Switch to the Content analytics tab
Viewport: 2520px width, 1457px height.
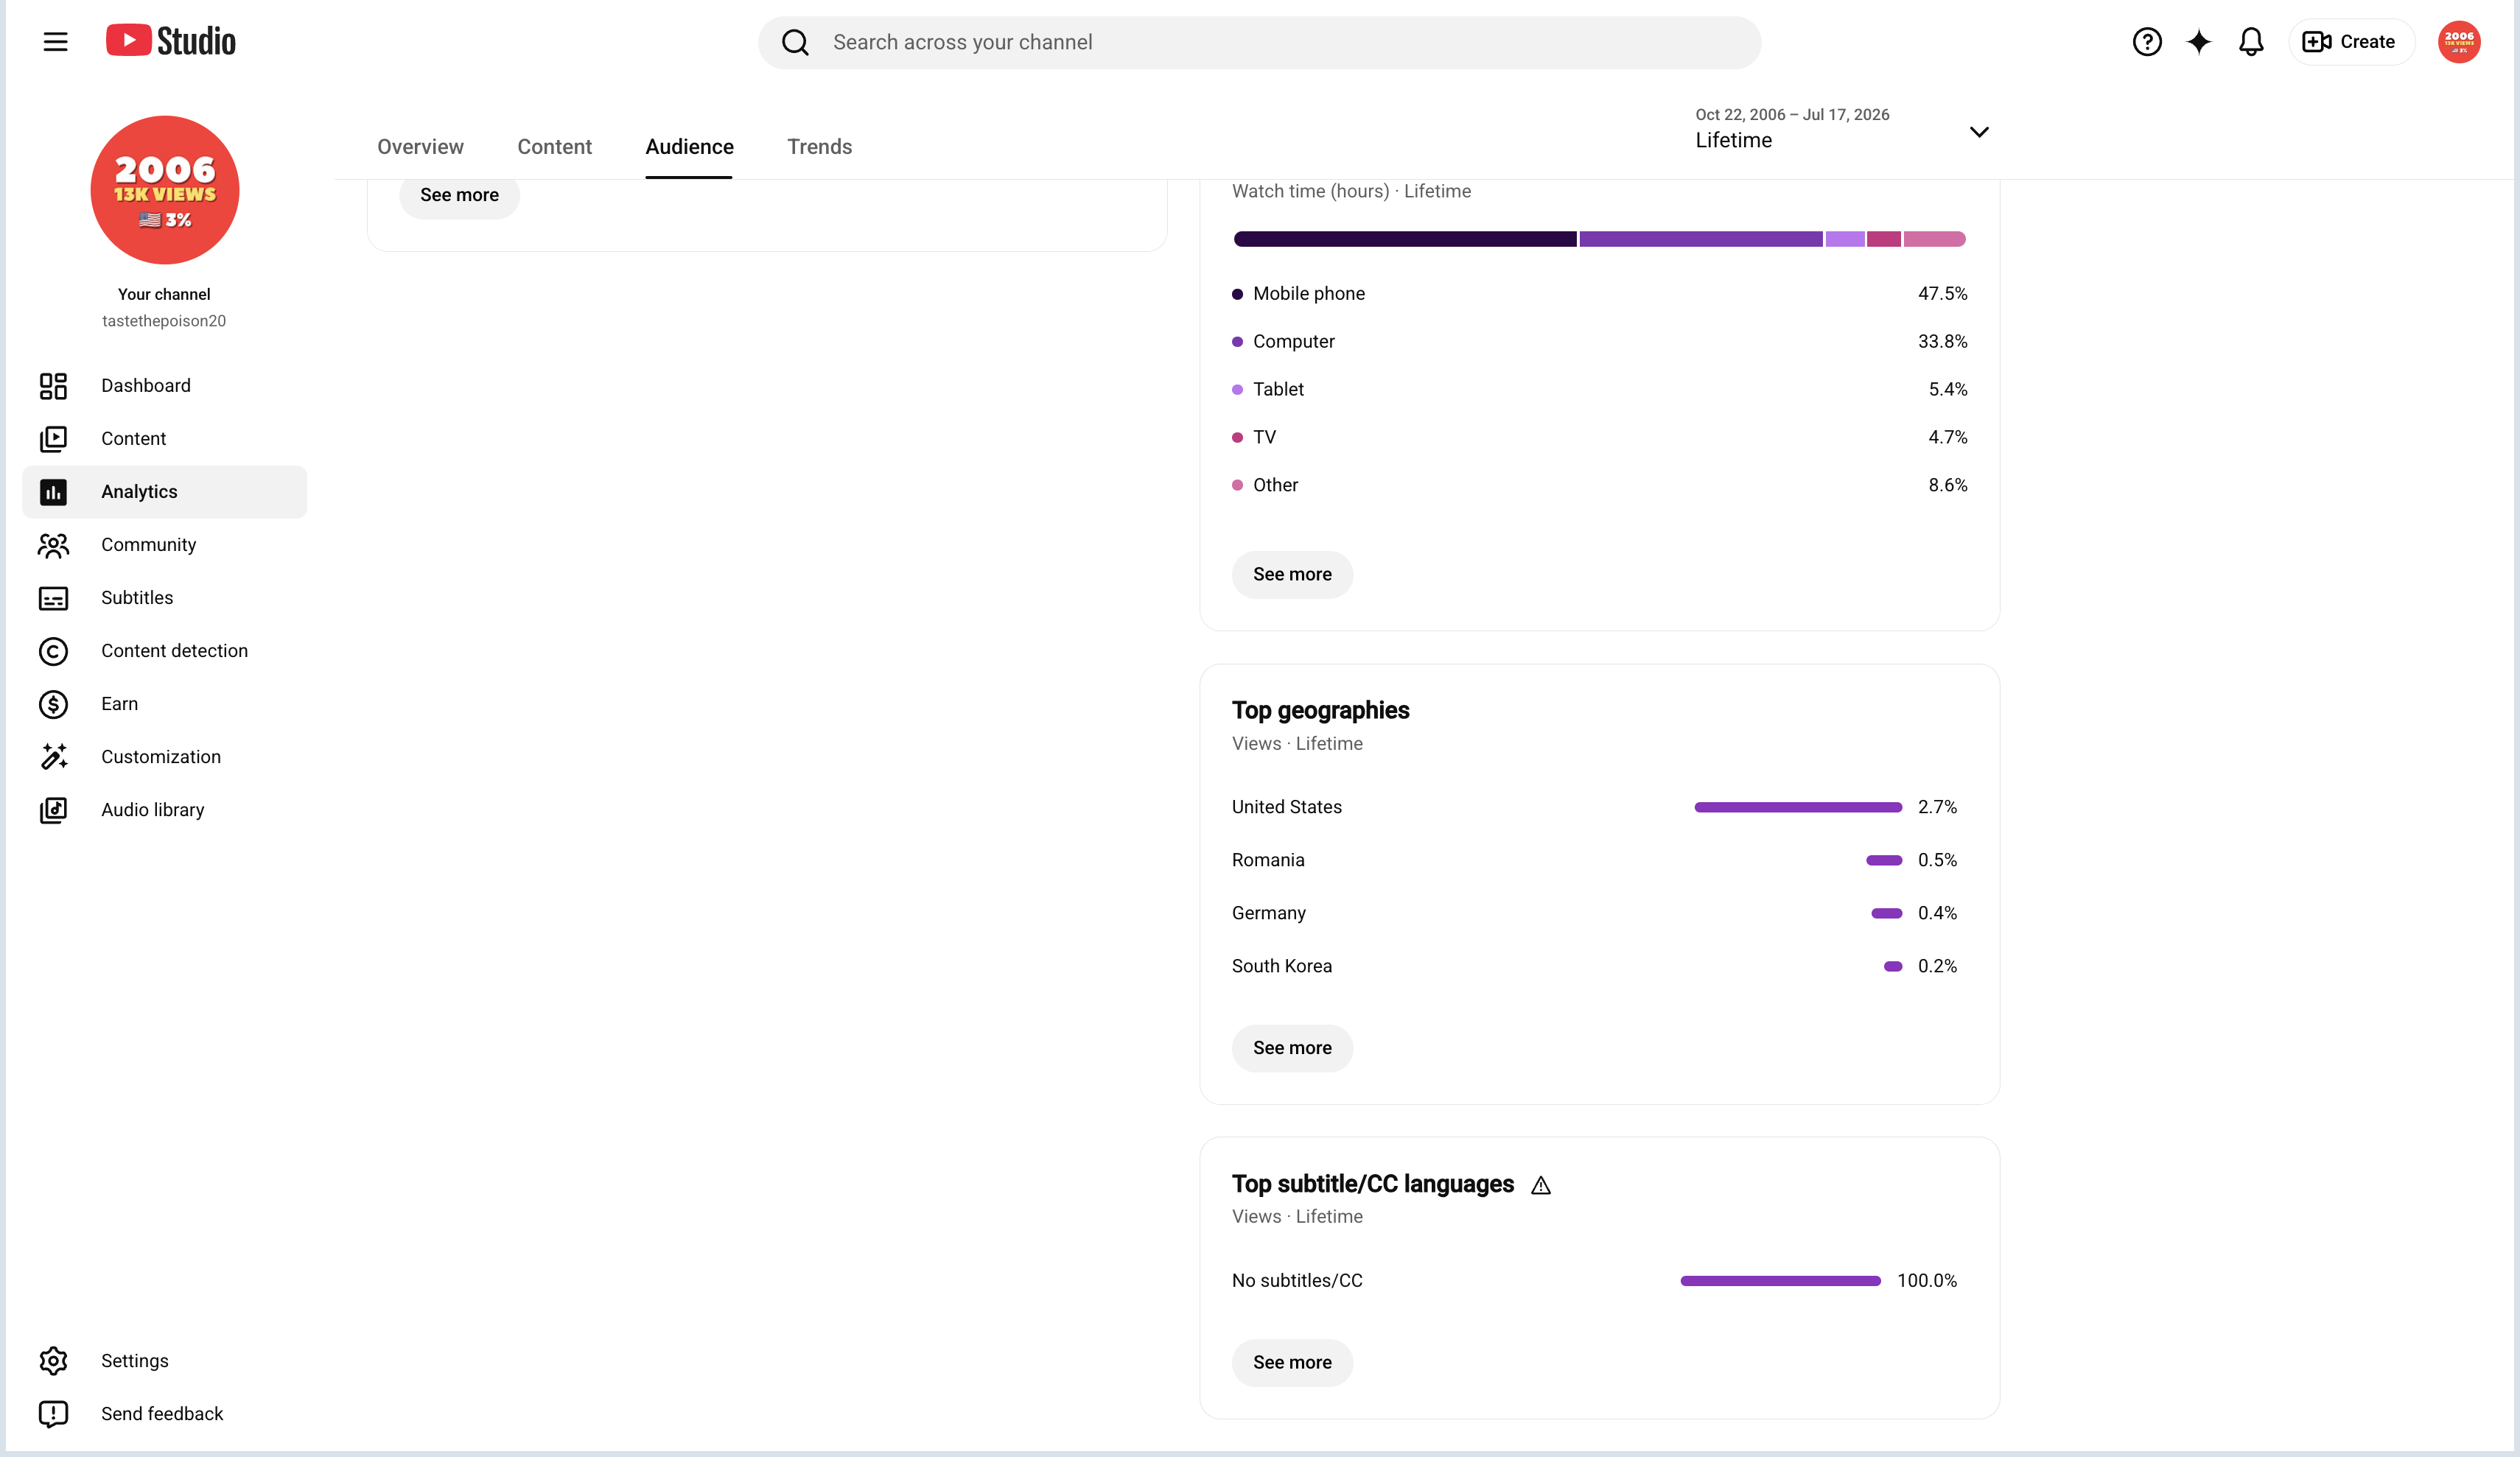tap(555, 147)
